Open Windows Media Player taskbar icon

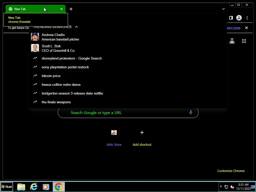(x=46, y=187)
